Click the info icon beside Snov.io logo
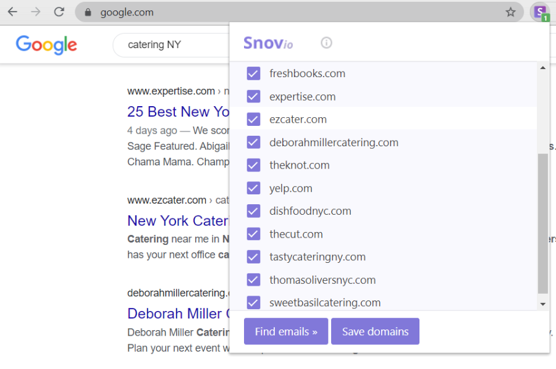The image size is (556, 369). 326,43
